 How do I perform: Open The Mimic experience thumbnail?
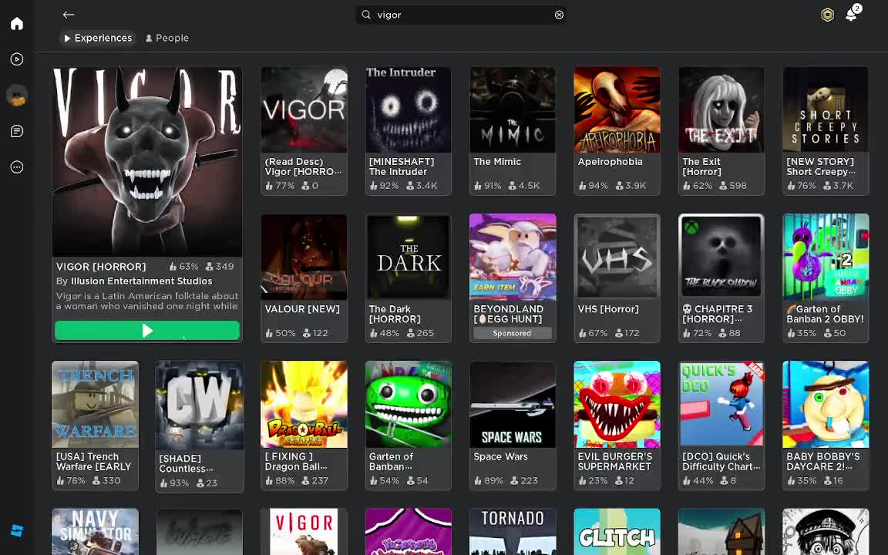click(x=513, y=110)
